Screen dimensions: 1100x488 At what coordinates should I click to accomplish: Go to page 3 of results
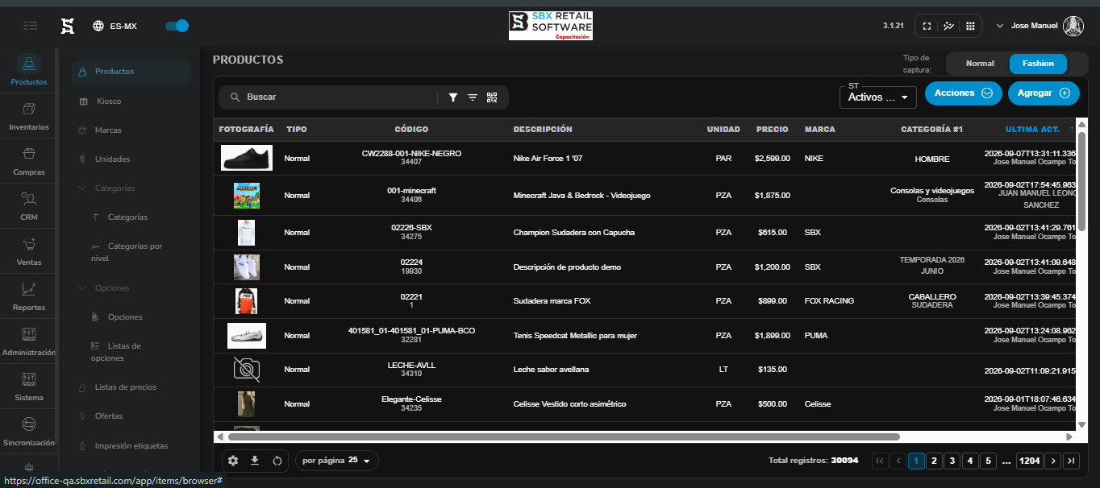(x=952, y=461)
